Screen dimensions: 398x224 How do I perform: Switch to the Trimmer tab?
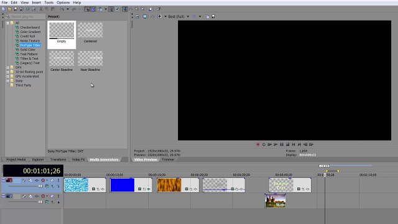pos(168,159)
